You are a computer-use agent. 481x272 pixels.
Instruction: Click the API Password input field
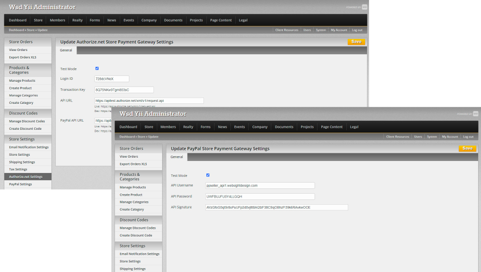pyautogui.click(x=260, y=197)
